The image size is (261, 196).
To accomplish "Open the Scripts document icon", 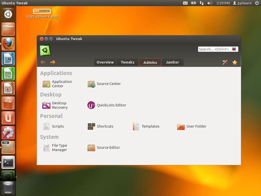I will coord(46,126).
